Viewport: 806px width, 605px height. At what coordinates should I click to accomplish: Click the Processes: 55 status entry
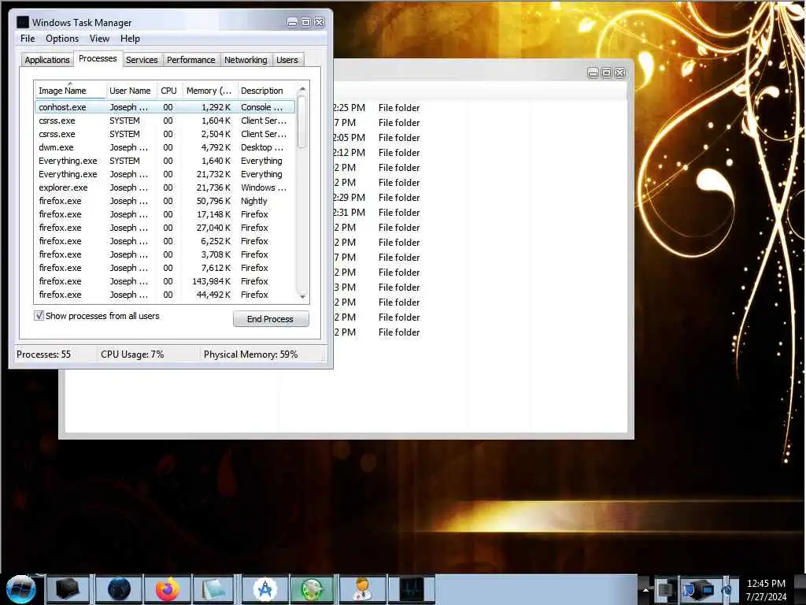(x=44, y=354)
